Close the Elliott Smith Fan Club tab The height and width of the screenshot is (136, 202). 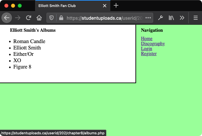coord(105,6)
